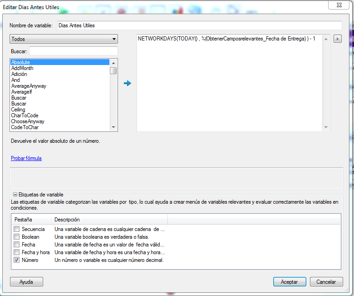Select And in the function list

coord(60,80)
